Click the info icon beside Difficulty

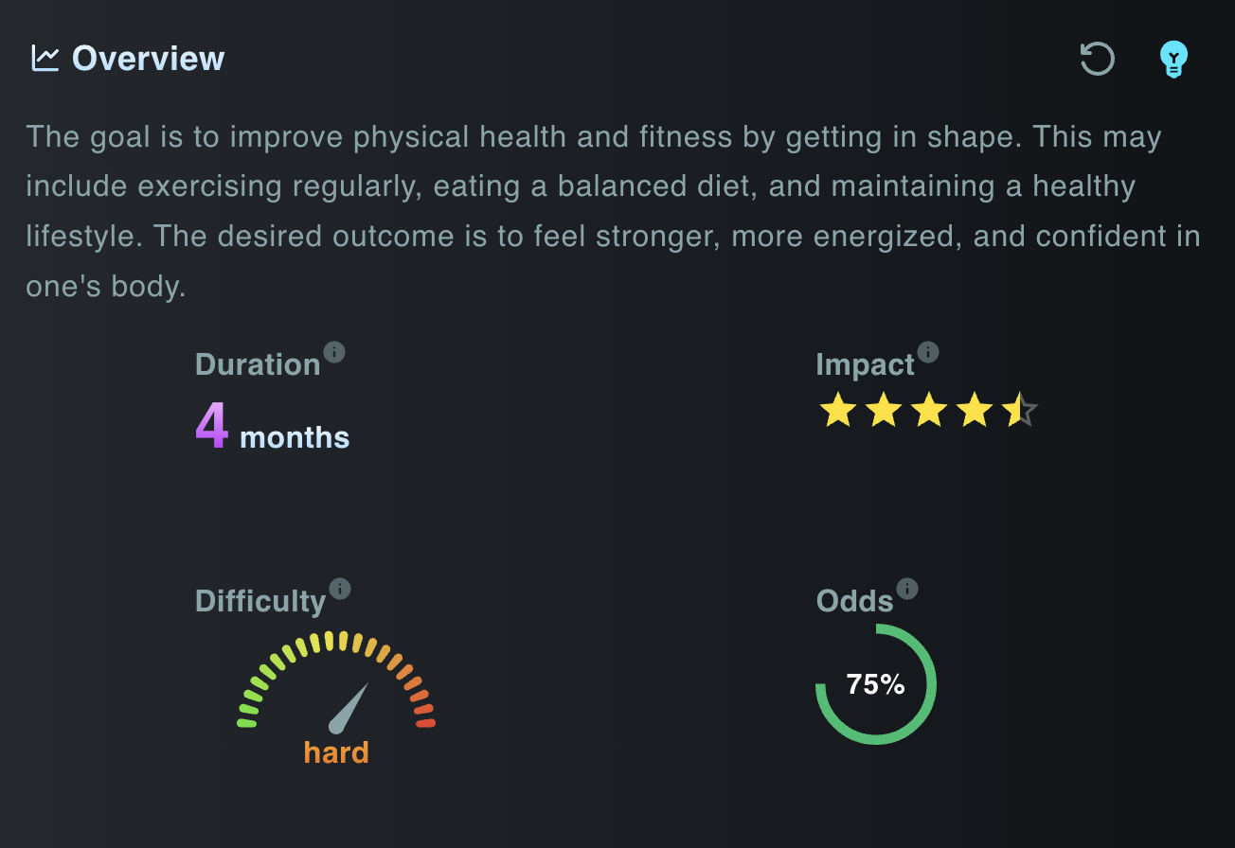(340, 589)
